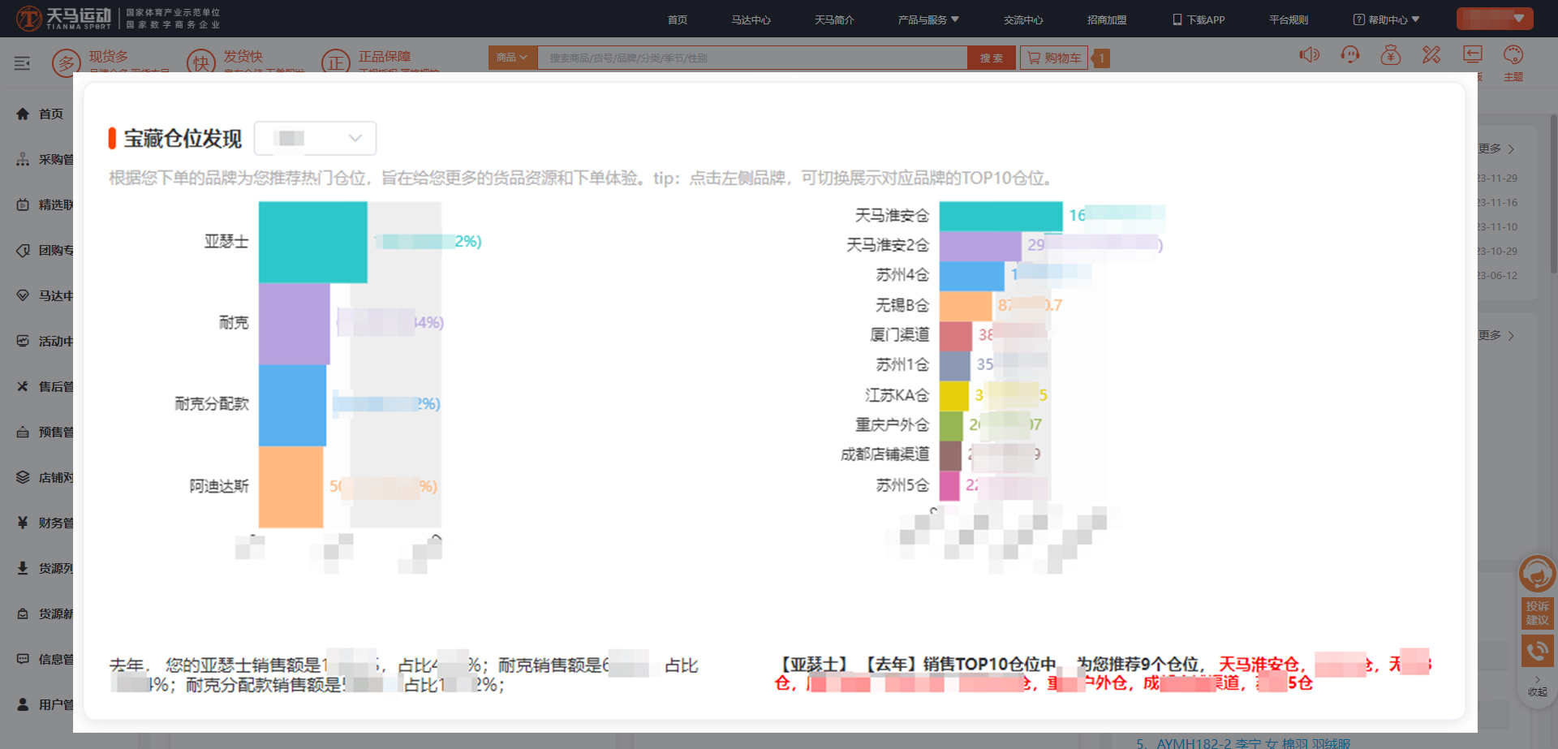Open the 主题 palette icon
The width and height of the screenshot is (1558, 749).
tap(1513, 55)
